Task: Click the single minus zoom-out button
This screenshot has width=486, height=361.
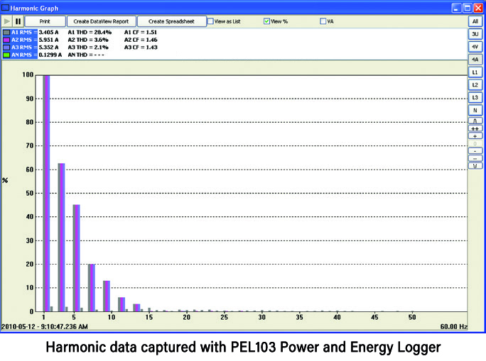Action: coord(475,151)
